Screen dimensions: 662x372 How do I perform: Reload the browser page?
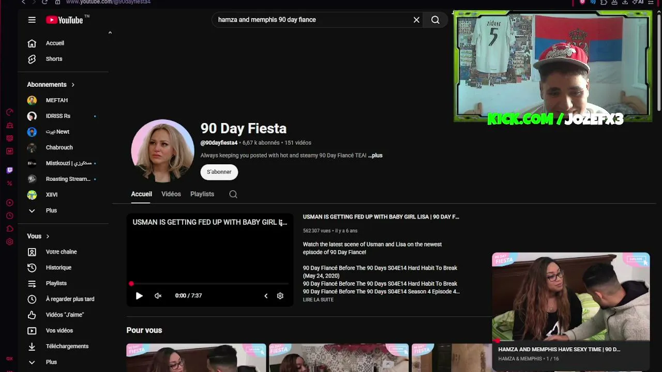44,2
